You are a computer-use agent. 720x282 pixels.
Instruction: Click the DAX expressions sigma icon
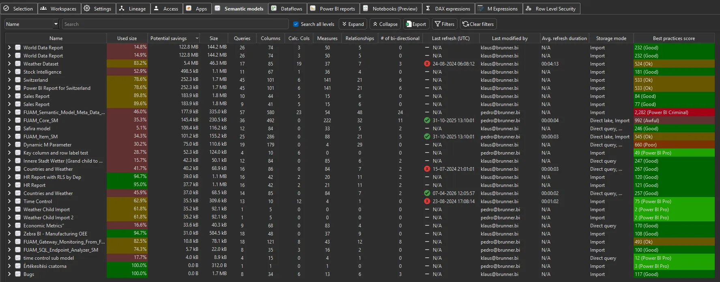pos(428,8)
